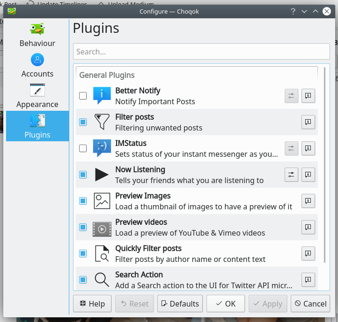The image size is (338, 322).
Task: Show About info for Filter posts
Action: click(x=308, y=122)
